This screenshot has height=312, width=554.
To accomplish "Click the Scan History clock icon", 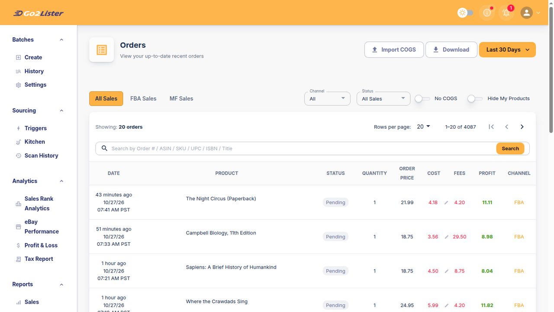I will [x=18, y=156].
